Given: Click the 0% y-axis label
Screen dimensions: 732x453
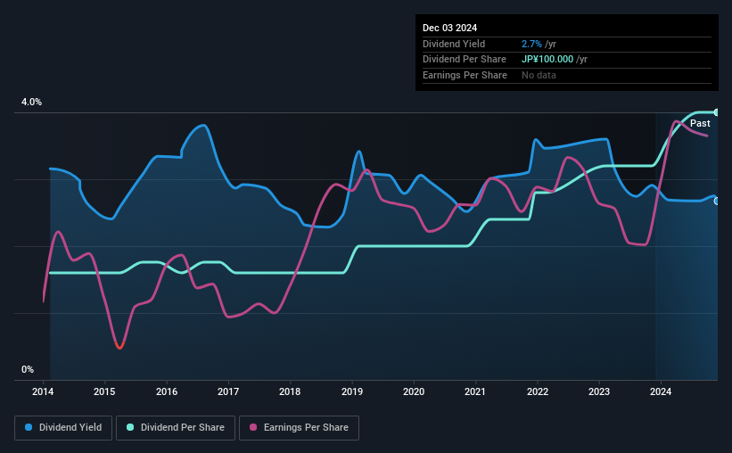Looking at the screenshot, I should [x=28, y=369].
